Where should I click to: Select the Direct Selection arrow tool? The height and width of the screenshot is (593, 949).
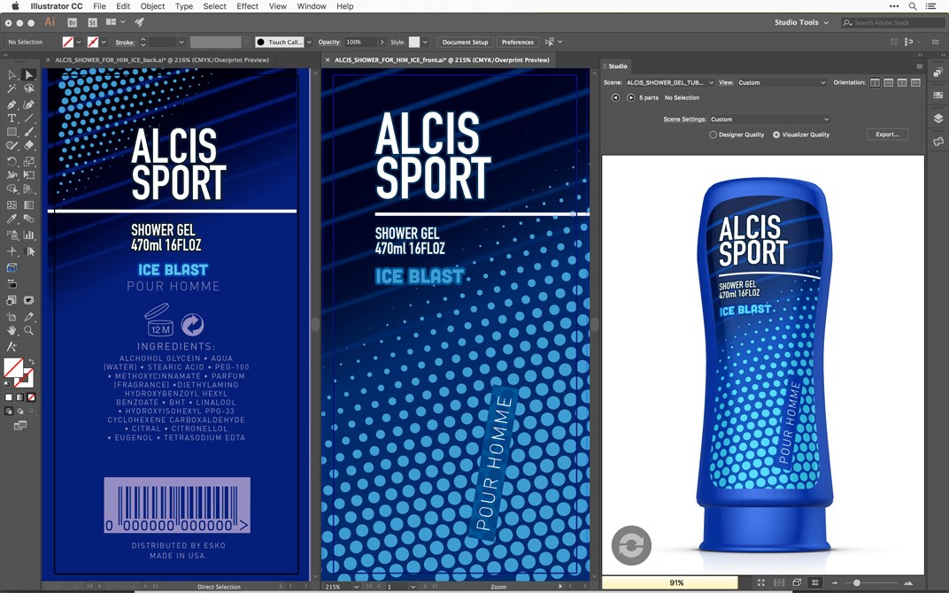click(28, 75)
